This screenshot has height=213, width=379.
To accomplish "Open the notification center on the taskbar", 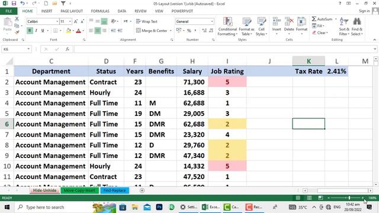I will [370, 207].
